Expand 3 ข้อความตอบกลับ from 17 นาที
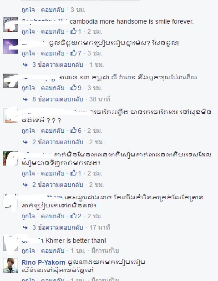Screen dimensions: 218x281 (58, 227)
